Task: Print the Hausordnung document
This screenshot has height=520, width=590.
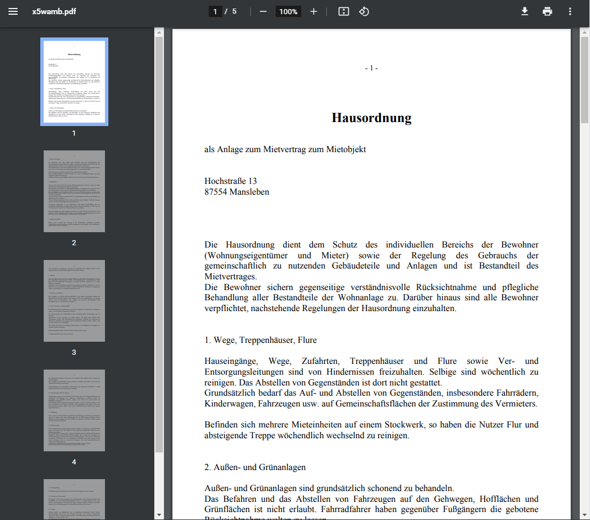Action: pyautogui.click(x=547, y=11)
